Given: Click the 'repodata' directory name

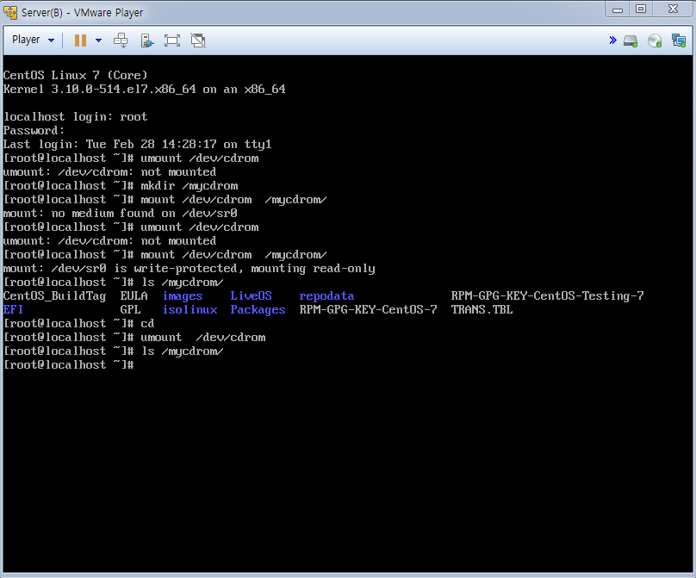Looking at the screenshot, I should tap(326, 296).
